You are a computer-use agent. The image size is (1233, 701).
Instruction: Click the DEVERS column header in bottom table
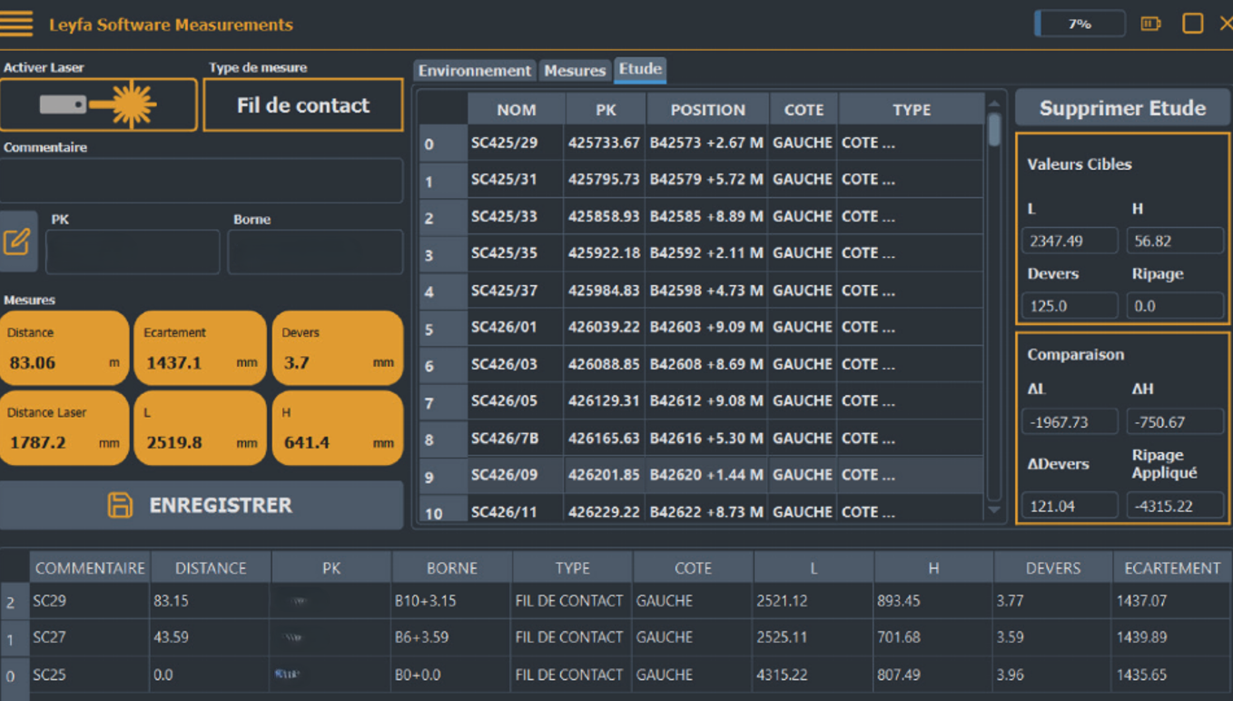(1053, 568)
